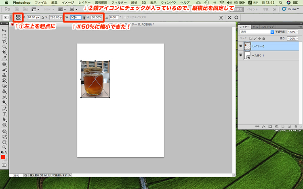Switch to the ペイント workspace
Screen dimensions: 303x189
(252, 9)
